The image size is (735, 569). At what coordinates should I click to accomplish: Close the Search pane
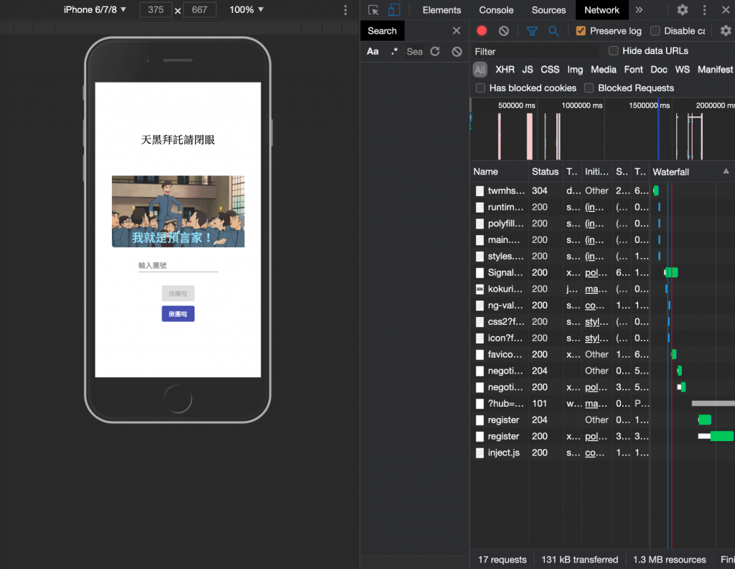click(x=456, y=31)
